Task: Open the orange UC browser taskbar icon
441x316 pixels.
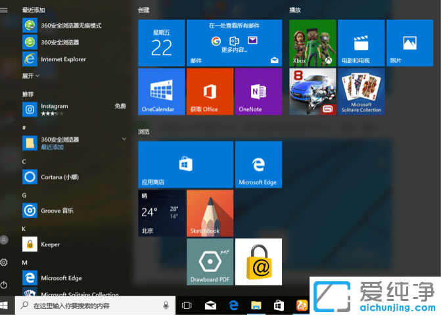Action: point(302,305)
